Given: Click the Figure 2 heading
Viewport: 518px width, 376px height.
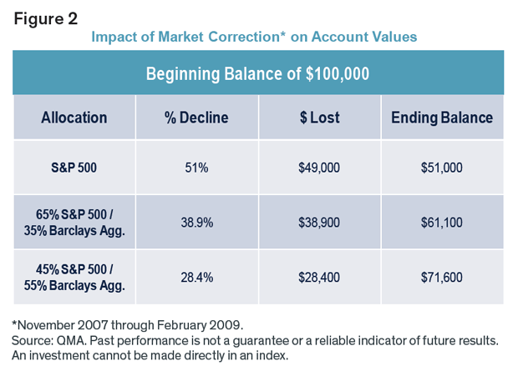Looking at the screenshot, I should pyautogui.click(x=46, y=19).
